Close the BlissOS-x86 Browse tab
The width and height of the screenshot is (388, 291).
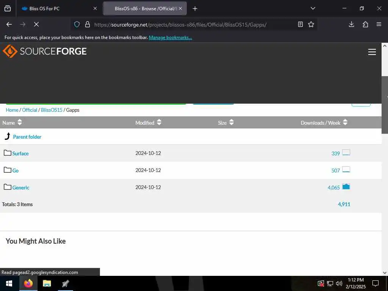click(x=180, y=8)
